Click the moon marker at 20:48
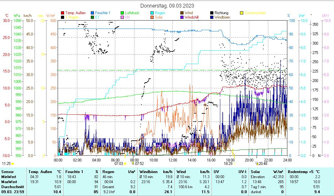Image resolution: width=334 pixels, height=196 pixels. (257, 163)
